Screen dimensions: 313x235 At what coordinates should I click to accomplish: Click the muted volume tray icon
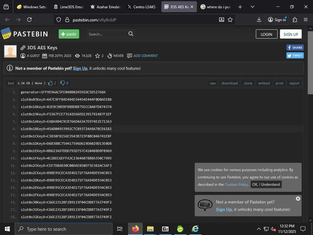pos(274,229)
